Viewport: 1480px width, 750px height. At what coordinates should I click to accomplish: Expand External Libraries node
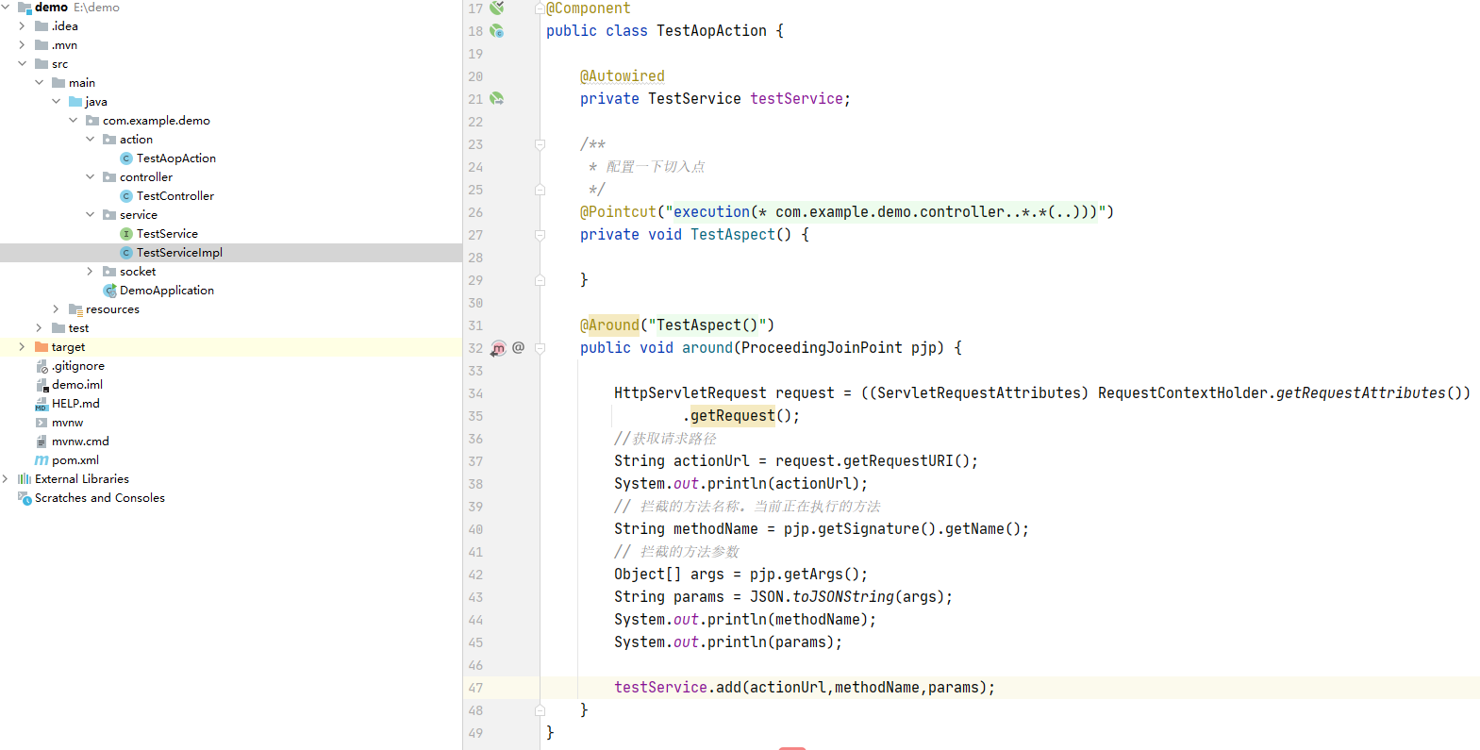pyautogui.click(x=6, y=479)
